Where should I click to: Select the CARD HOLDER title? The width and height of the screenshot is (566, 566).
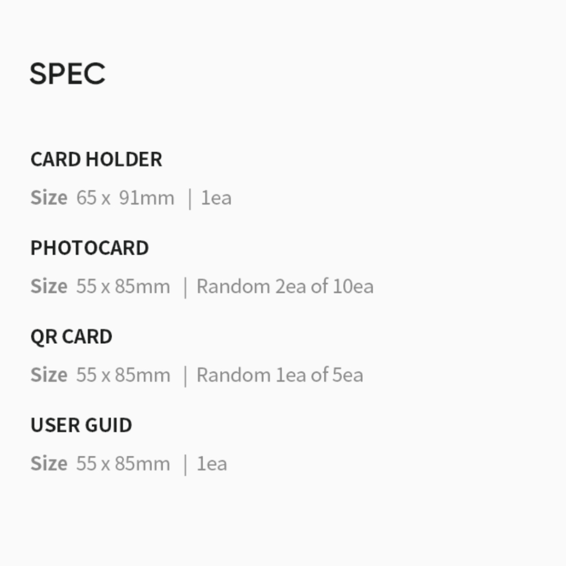tap(96, 159)
